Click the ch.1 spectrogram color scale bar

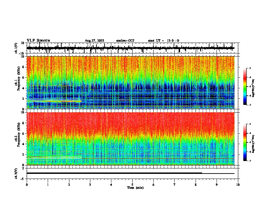(x=245, y=87)
